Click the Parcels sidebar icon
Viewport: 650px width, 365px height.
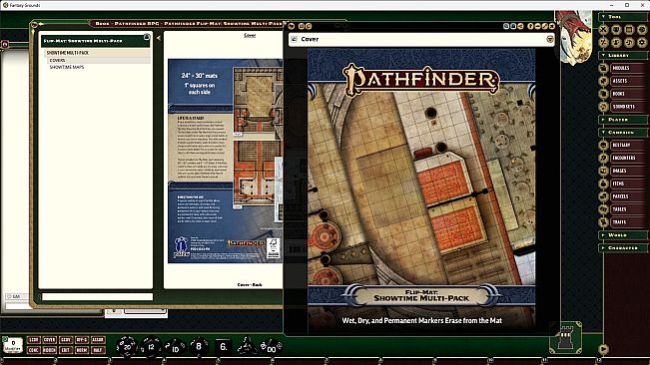click(x=603, y=196)
